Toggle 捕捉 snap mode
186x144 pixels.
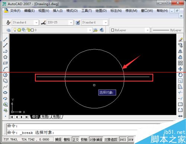point(58,140)
